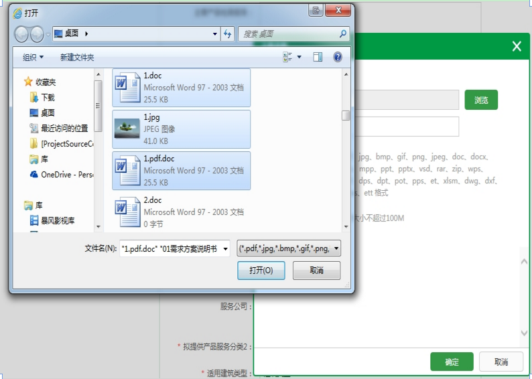Open OneDrive - Personal in sidebar
This screenshot has width=532, height=379.
61,175
